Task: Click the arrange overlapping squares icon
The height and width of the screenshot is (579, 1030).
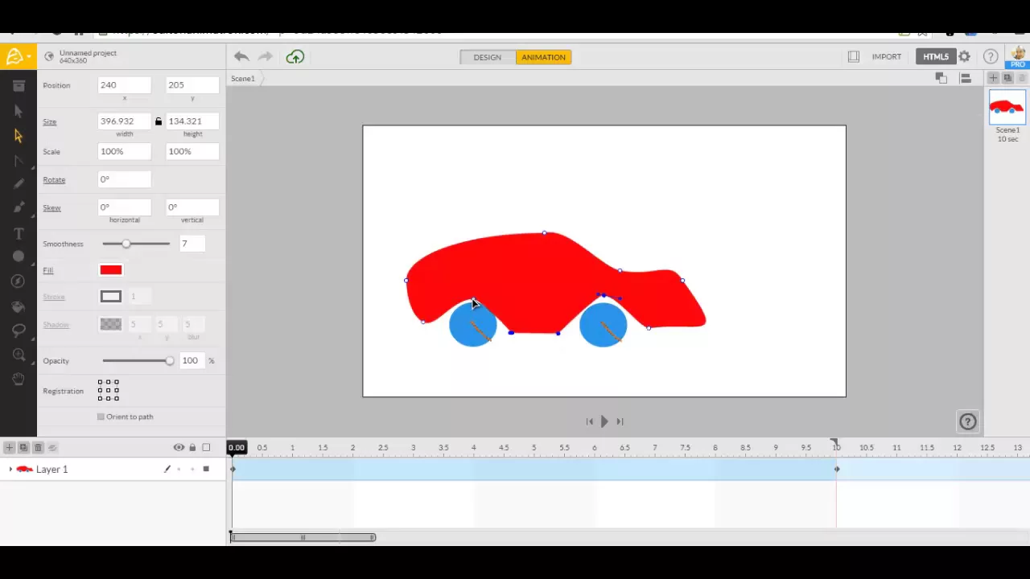Action: [x=941, y=78]
